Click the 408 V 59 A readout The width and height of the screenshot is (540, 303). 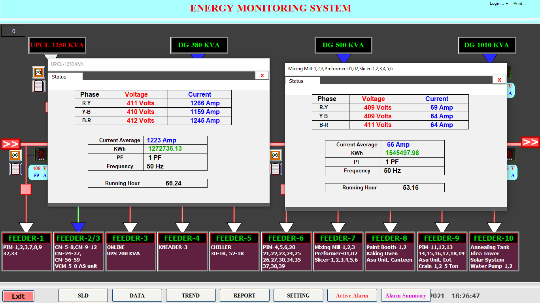[38, 172]
